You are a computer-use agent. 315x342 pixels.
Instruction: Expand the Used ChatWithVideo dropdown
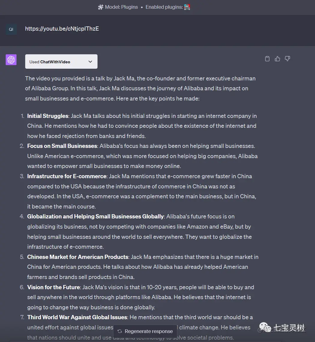(61, 61)
